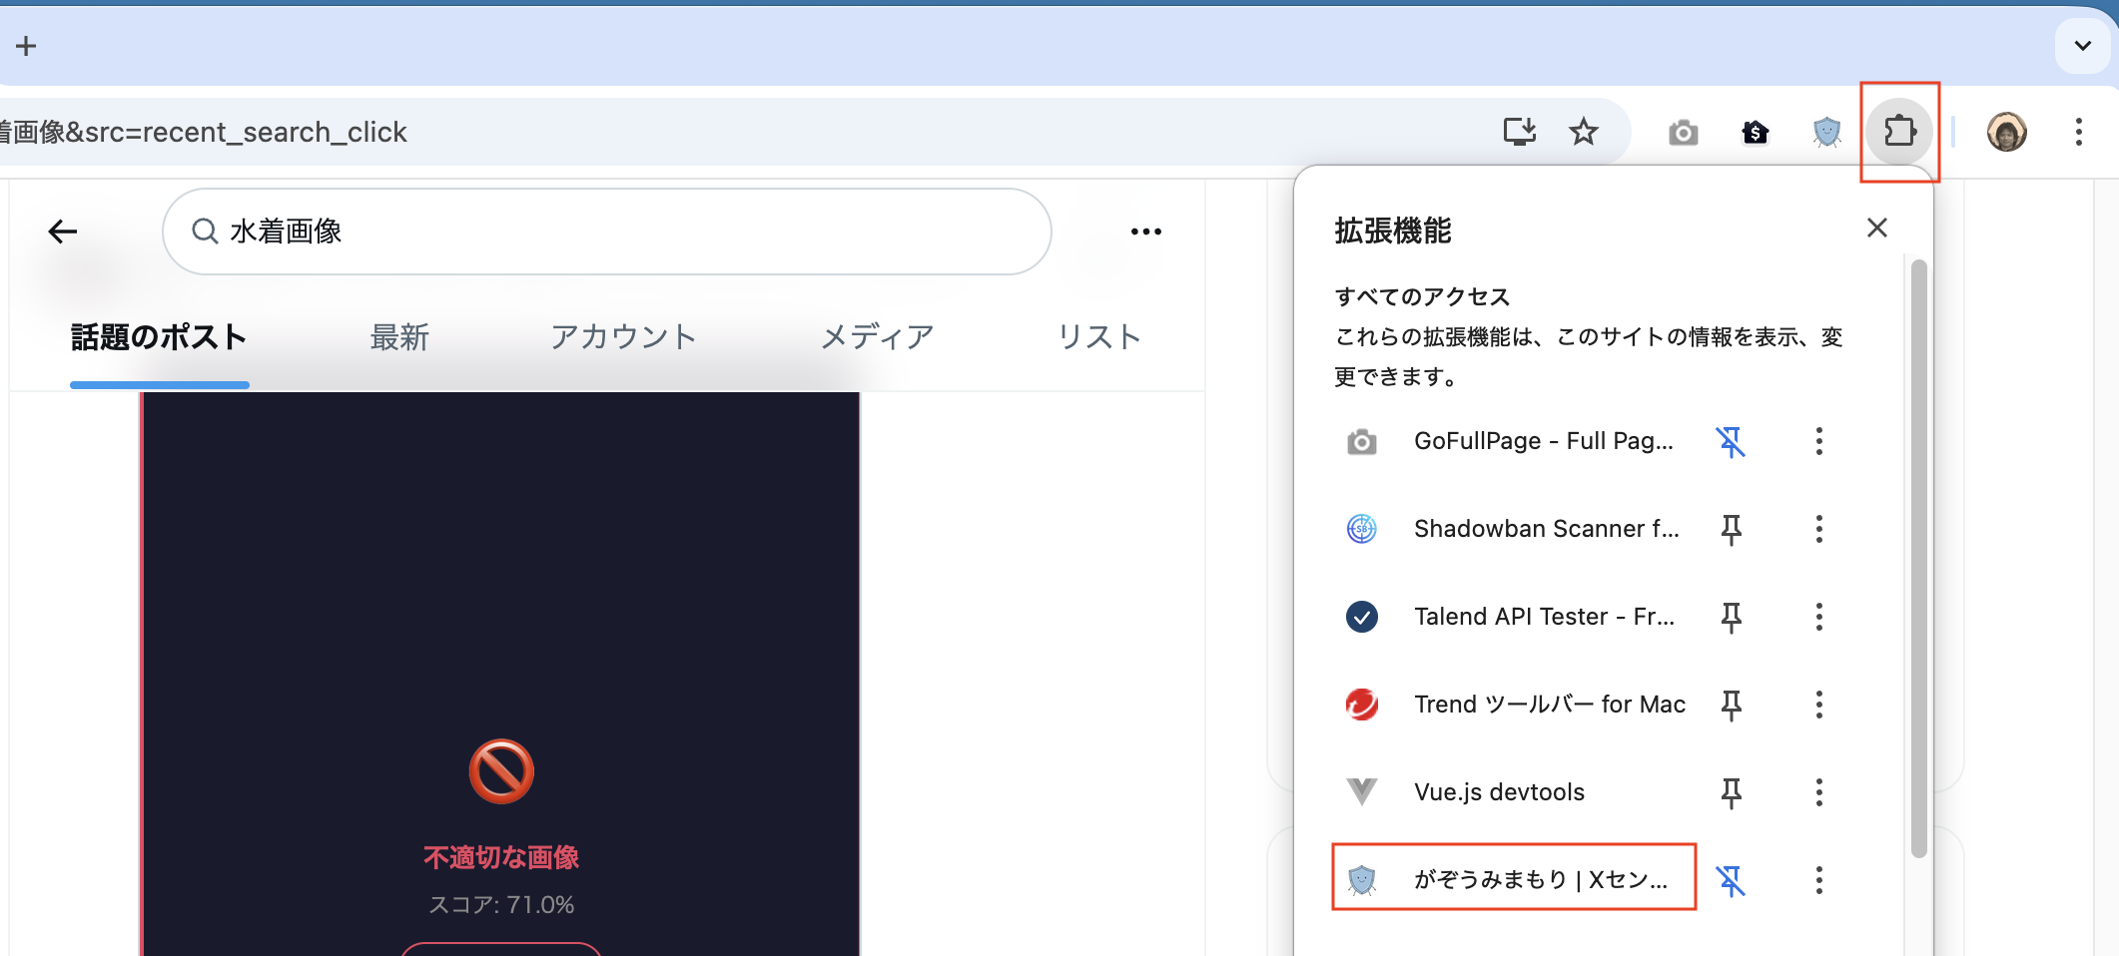Click the Shadowban Scanner radar icon
The height and width of the screenshot is (956, 2119).
point(1362,529)
